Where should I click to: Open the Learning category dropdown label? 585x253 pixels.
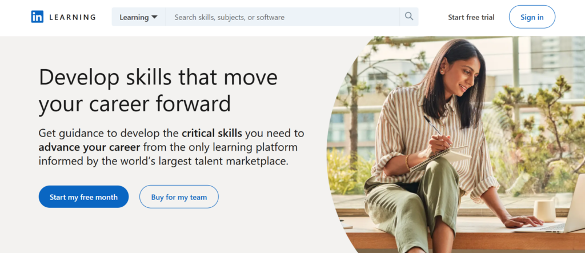[x=134, y=17]
